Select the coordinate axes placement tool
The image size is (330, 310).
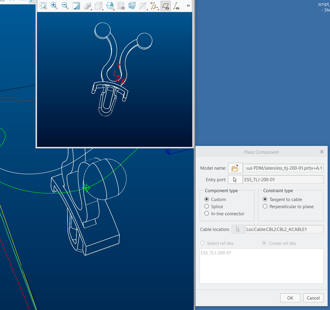coord(154,6)
